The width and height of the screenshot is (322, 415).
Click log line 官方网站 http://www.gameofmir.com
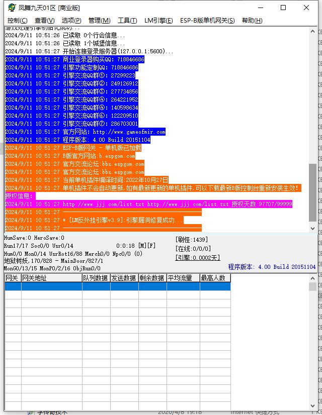click(86, 132)
